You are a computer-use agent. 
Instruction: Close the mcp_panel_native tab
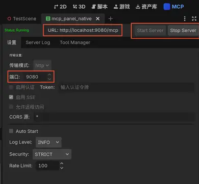click(98, 18)
